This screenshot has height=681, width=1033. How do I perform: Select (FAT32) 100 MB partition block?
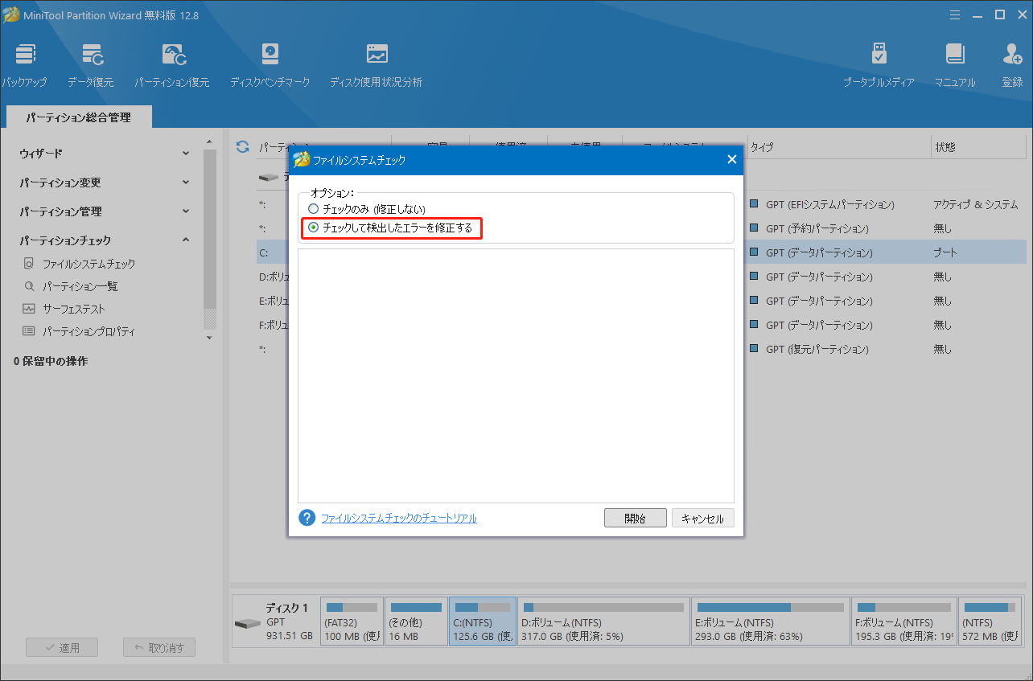[352, 621]
